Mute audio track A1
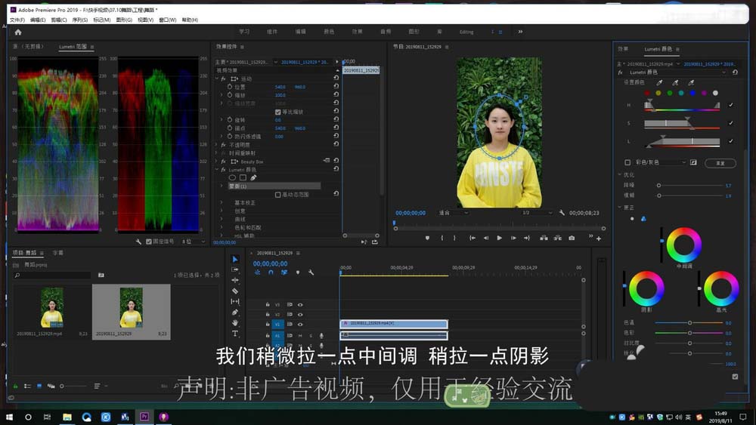This screenshot has width=756, height=425. click(300, 335)
